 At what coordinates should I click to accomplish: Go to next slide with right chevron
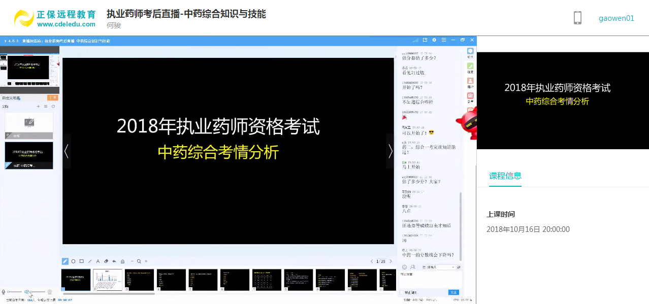click(x=390, y=151)
